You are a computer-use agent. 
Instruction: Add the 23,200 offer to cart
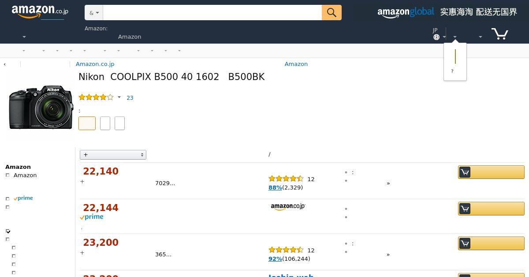click(x=491, y=243)
